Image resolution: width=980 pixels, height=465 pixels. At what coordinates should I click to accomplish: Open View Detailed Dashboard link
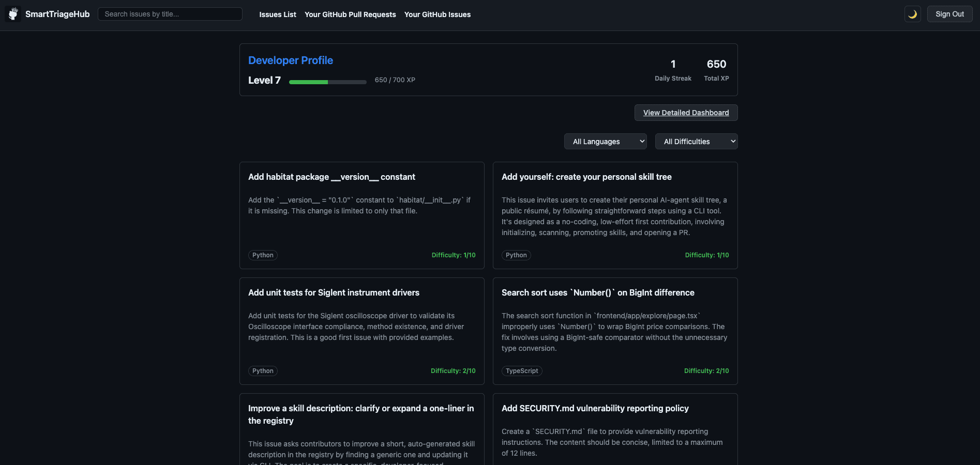tap(686, 113)
